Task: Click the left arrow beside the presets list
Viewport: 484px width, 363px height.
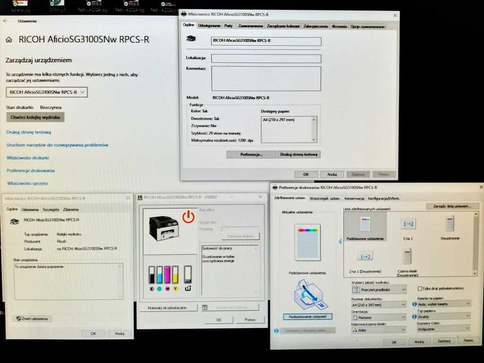Action: pyautogui.click(x=340, y=241)
